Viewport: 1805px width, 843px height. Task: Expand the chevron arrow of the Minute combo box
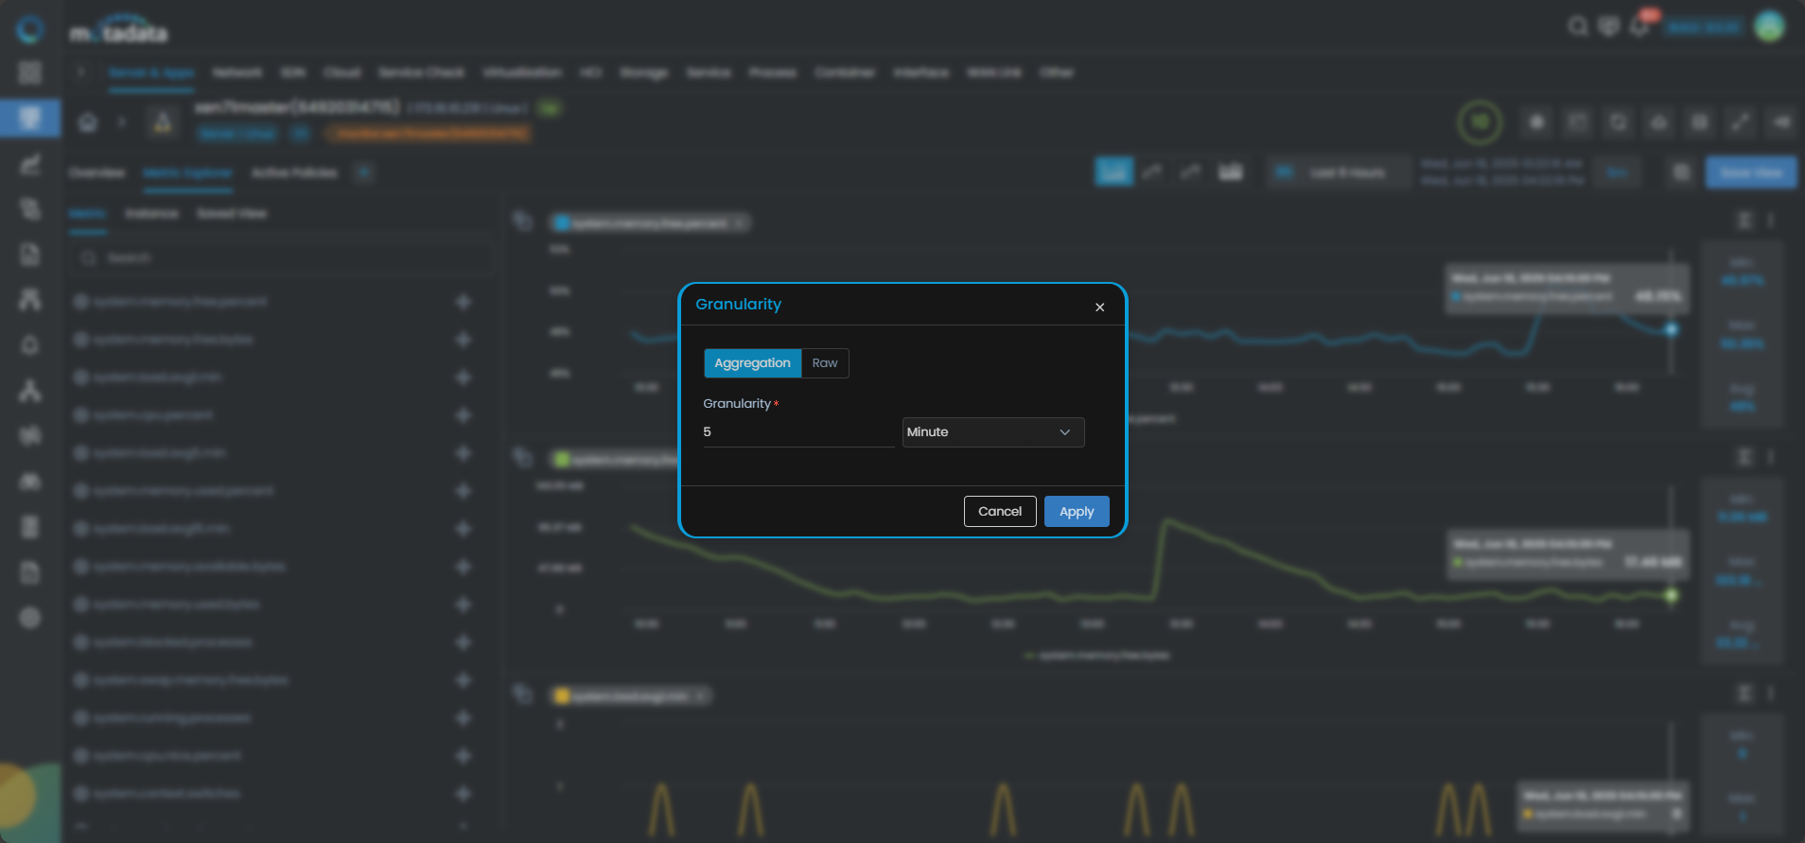1065,432
